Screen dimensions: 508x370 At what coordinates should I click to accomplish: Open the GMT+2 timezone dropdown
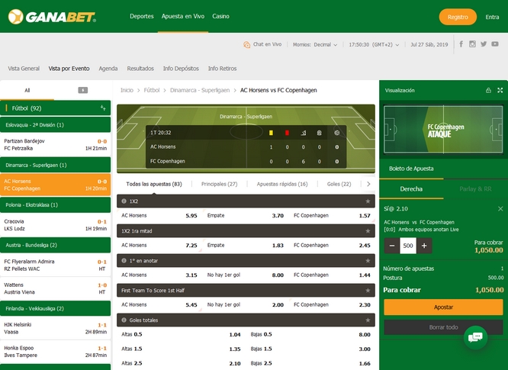click(374, 45)
